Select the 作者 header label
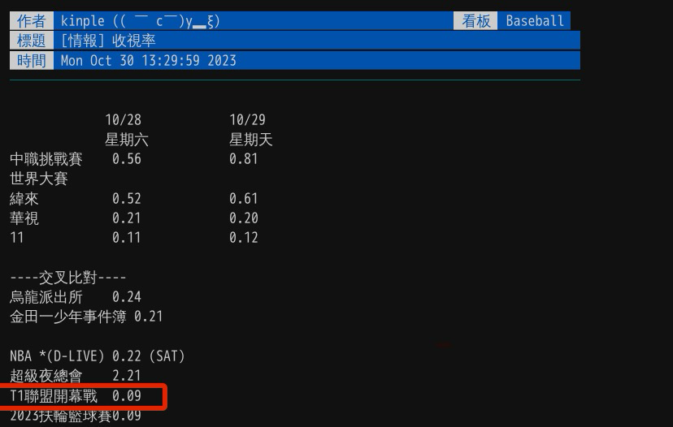673x427 pixels. tap(32, 21)
